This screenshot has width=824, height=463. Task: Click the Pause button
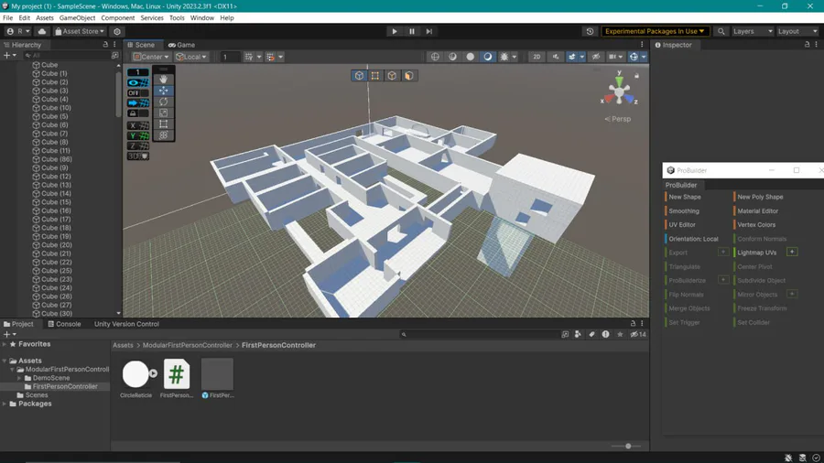point(412,31)
